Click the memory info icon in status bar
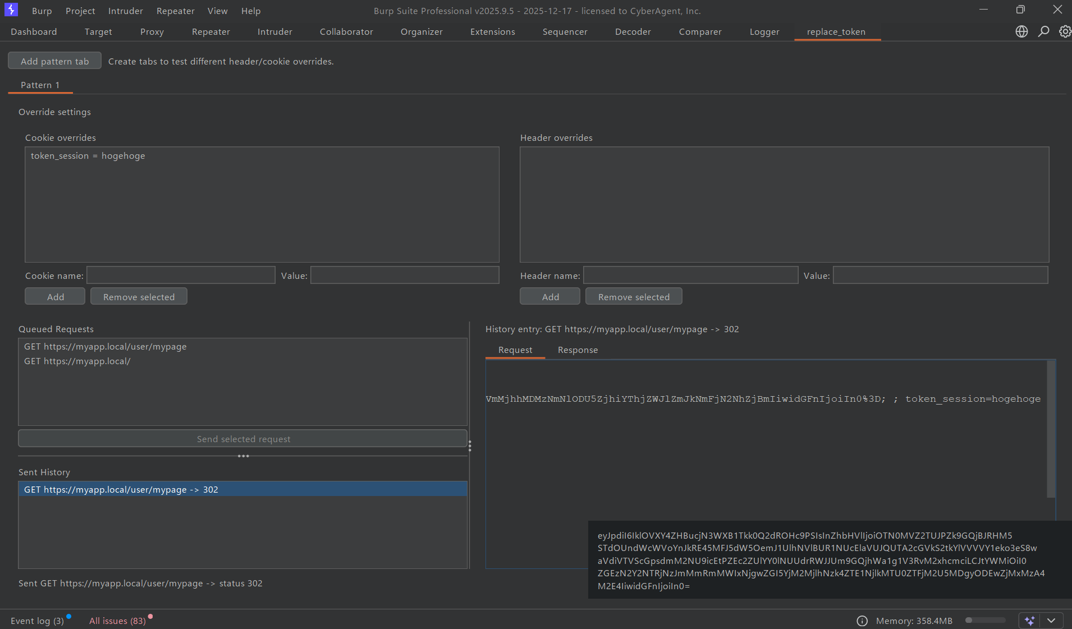The image size is (1072, 629). coord(862,621)
